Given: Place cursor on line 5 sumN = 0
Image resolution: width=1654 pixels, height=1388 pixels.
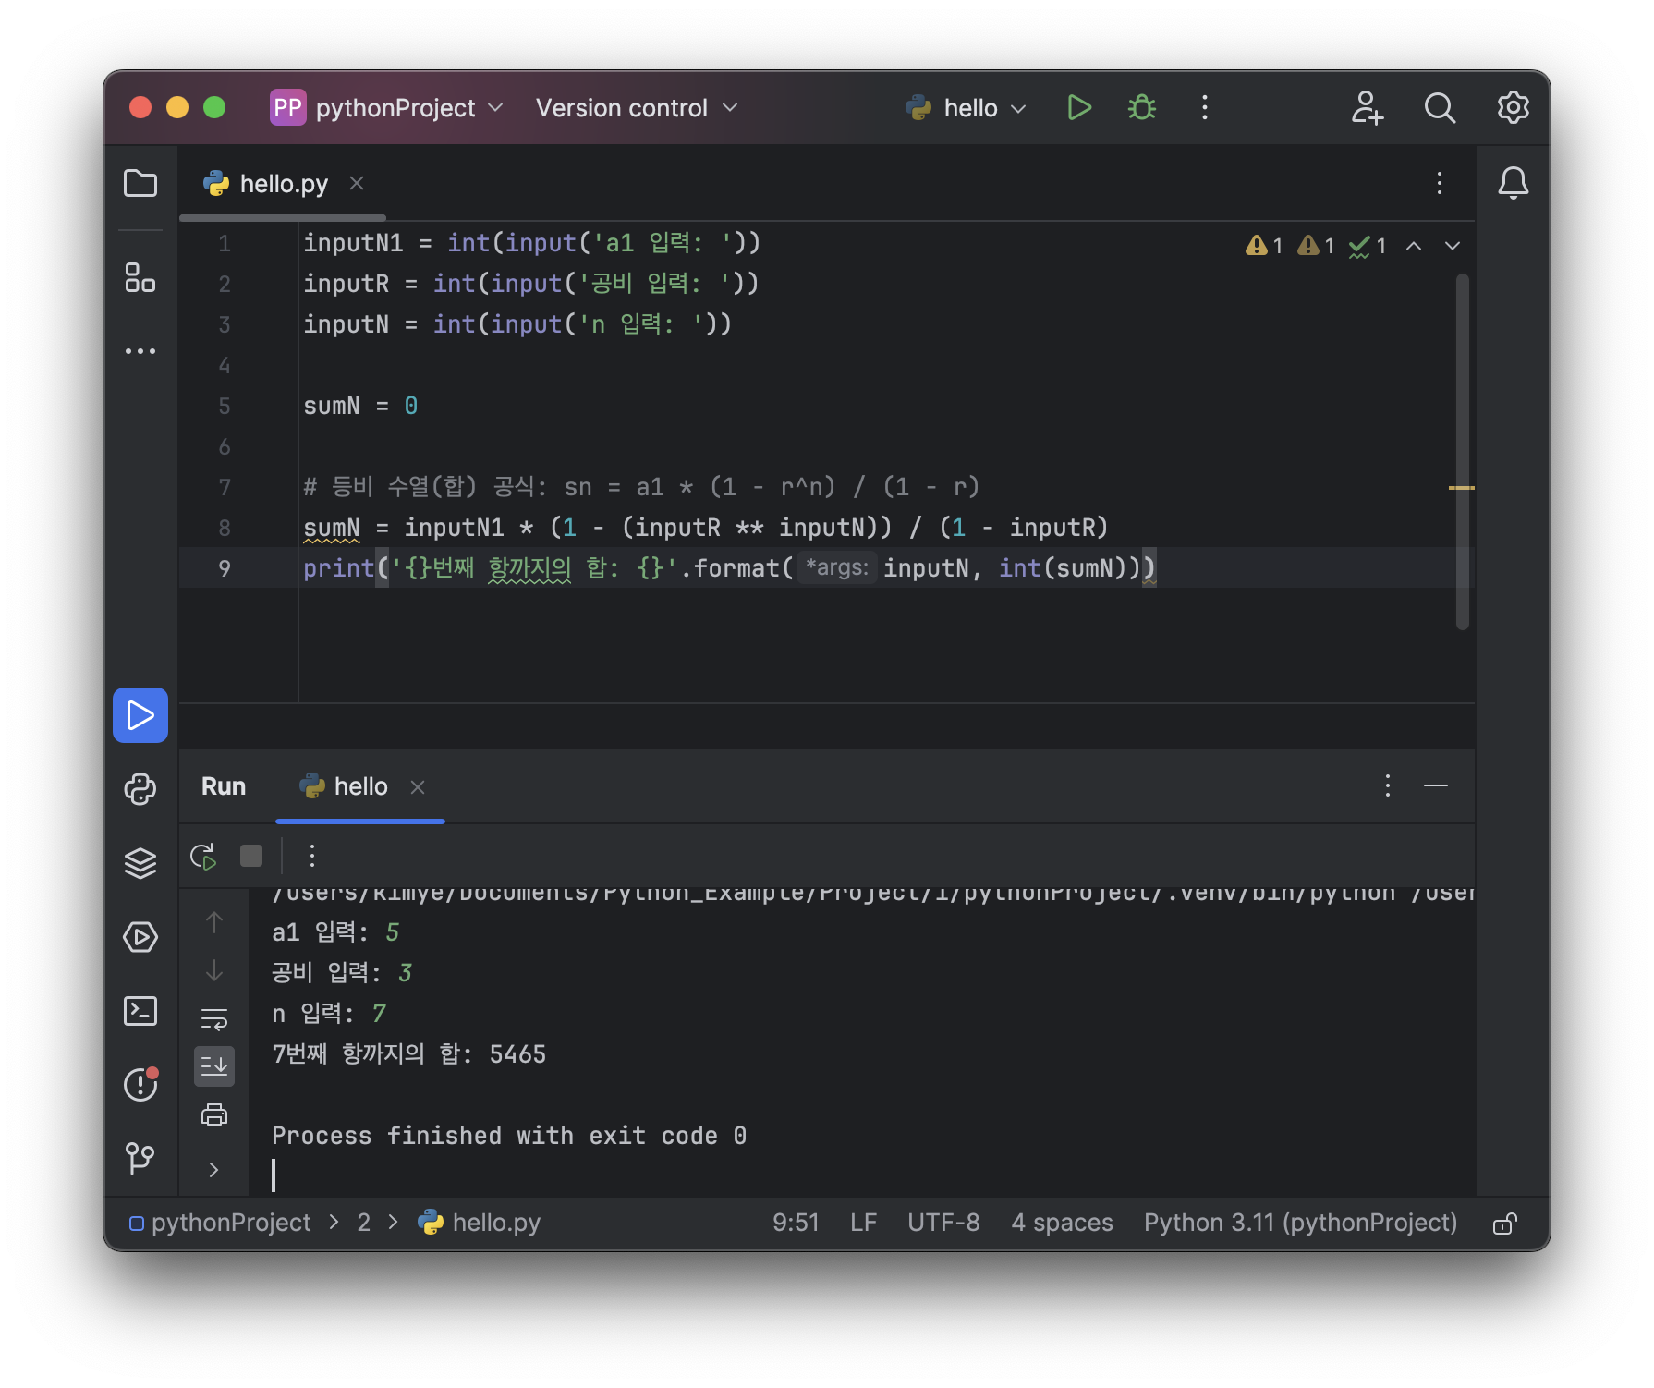Looking at the screenshot, I should (360, 406).
